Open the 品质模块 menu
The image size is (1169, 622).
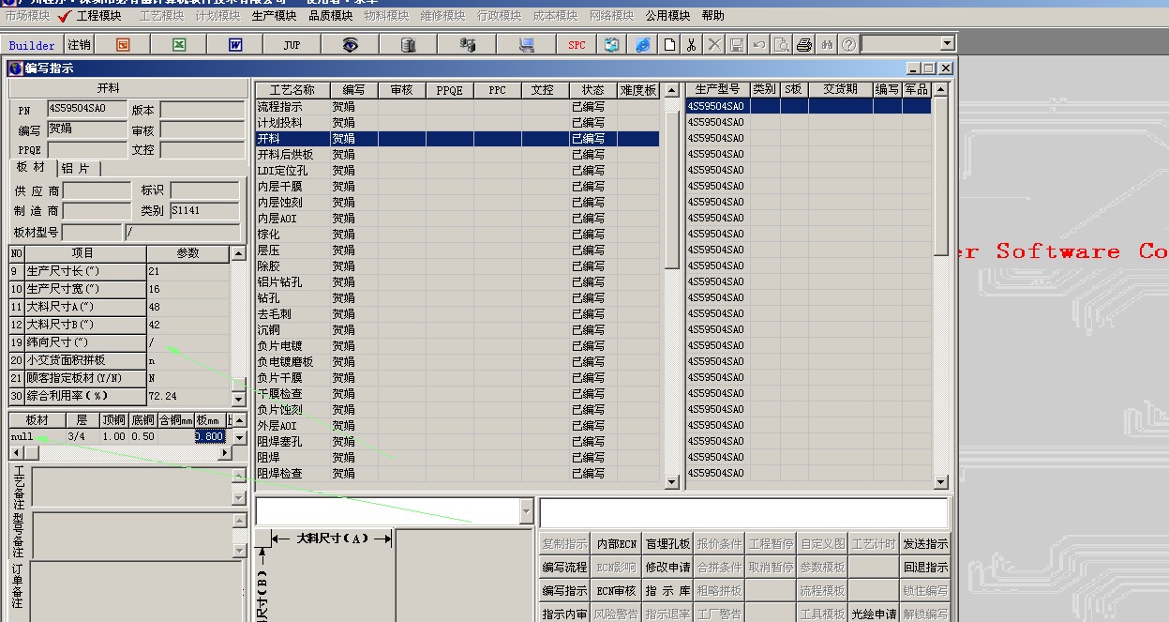coord(330,16)
